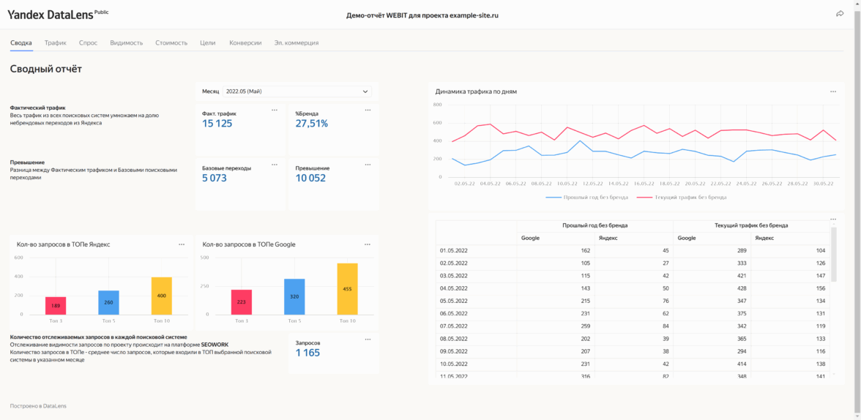This screenshot has width=861, height=420.
Task: Open three-dot menu of %Бренда widget
Action: click(x=368, y=110)
